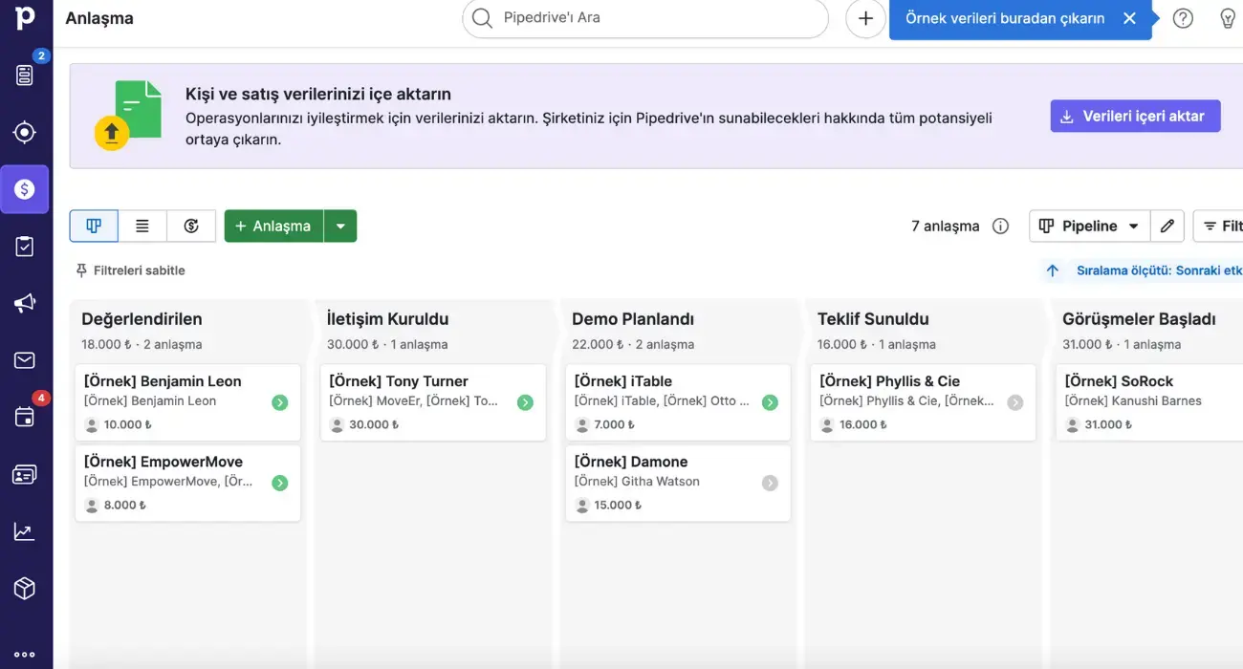This screenshot has height=669, width=1243.
Task: Click grey activity icon on Damone card
Action: [770, 483]
